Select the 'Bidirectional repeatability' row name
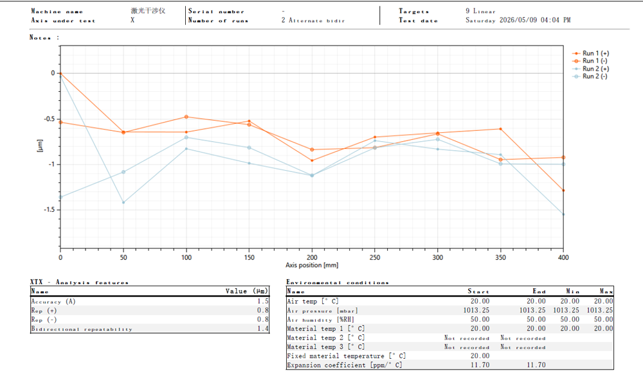 tap(82, 329)
